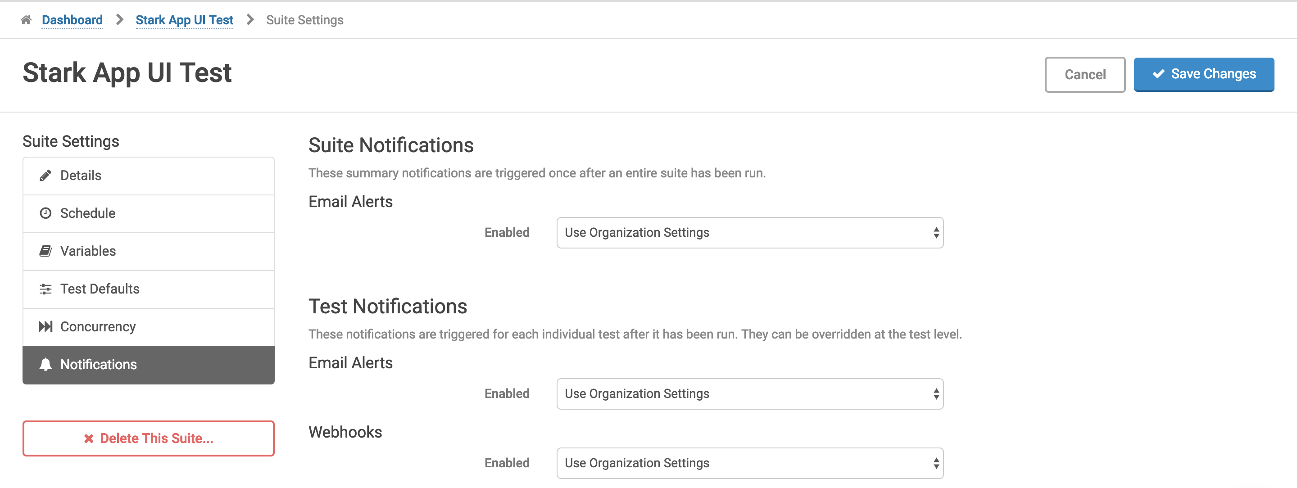
Task: Open the Suite Notifications Email Alerts dropdown
Action: click(x=749, y=232)
